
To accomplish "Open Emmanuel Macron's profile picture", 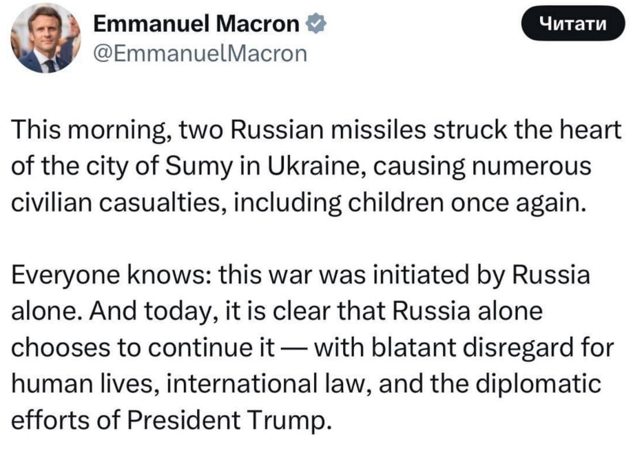I will (x=45, y=39).
